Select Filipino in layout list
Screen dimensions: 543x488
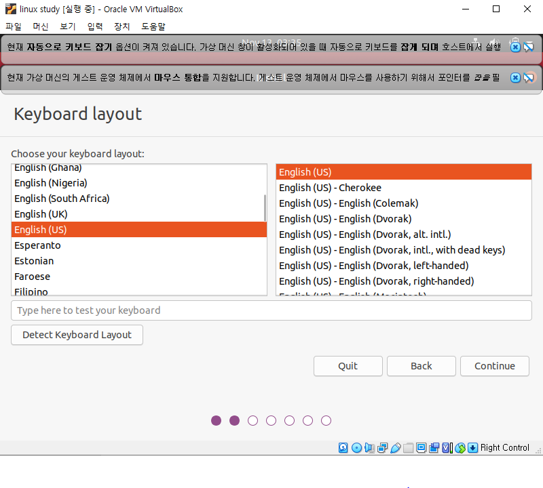click(139, 291)
